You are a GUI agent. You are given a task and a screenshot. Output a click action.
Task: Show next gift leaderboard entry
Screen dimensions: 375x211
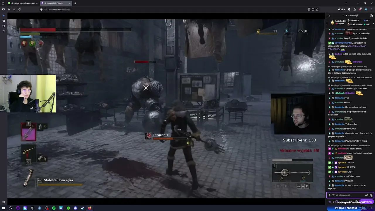(x=373, y=23)
